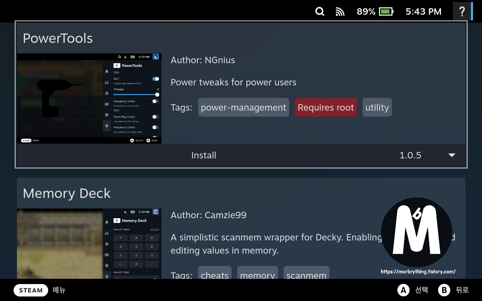482x301 pixels.
Task: Select the Memory Deck title
Action: tap(67, 193)
